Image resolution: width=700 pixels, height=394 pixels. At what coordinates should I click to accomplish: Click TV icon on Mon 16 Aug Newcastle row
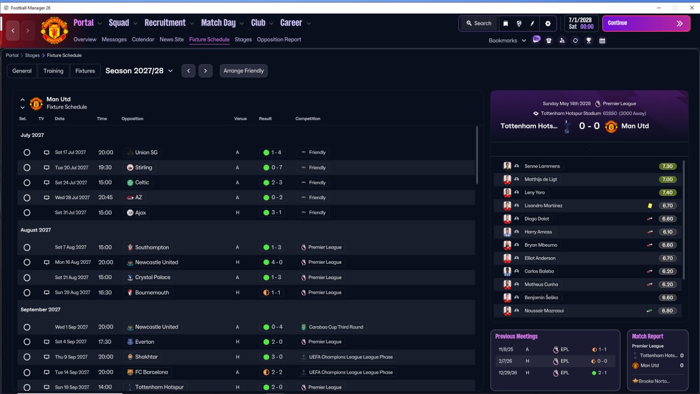46,263
